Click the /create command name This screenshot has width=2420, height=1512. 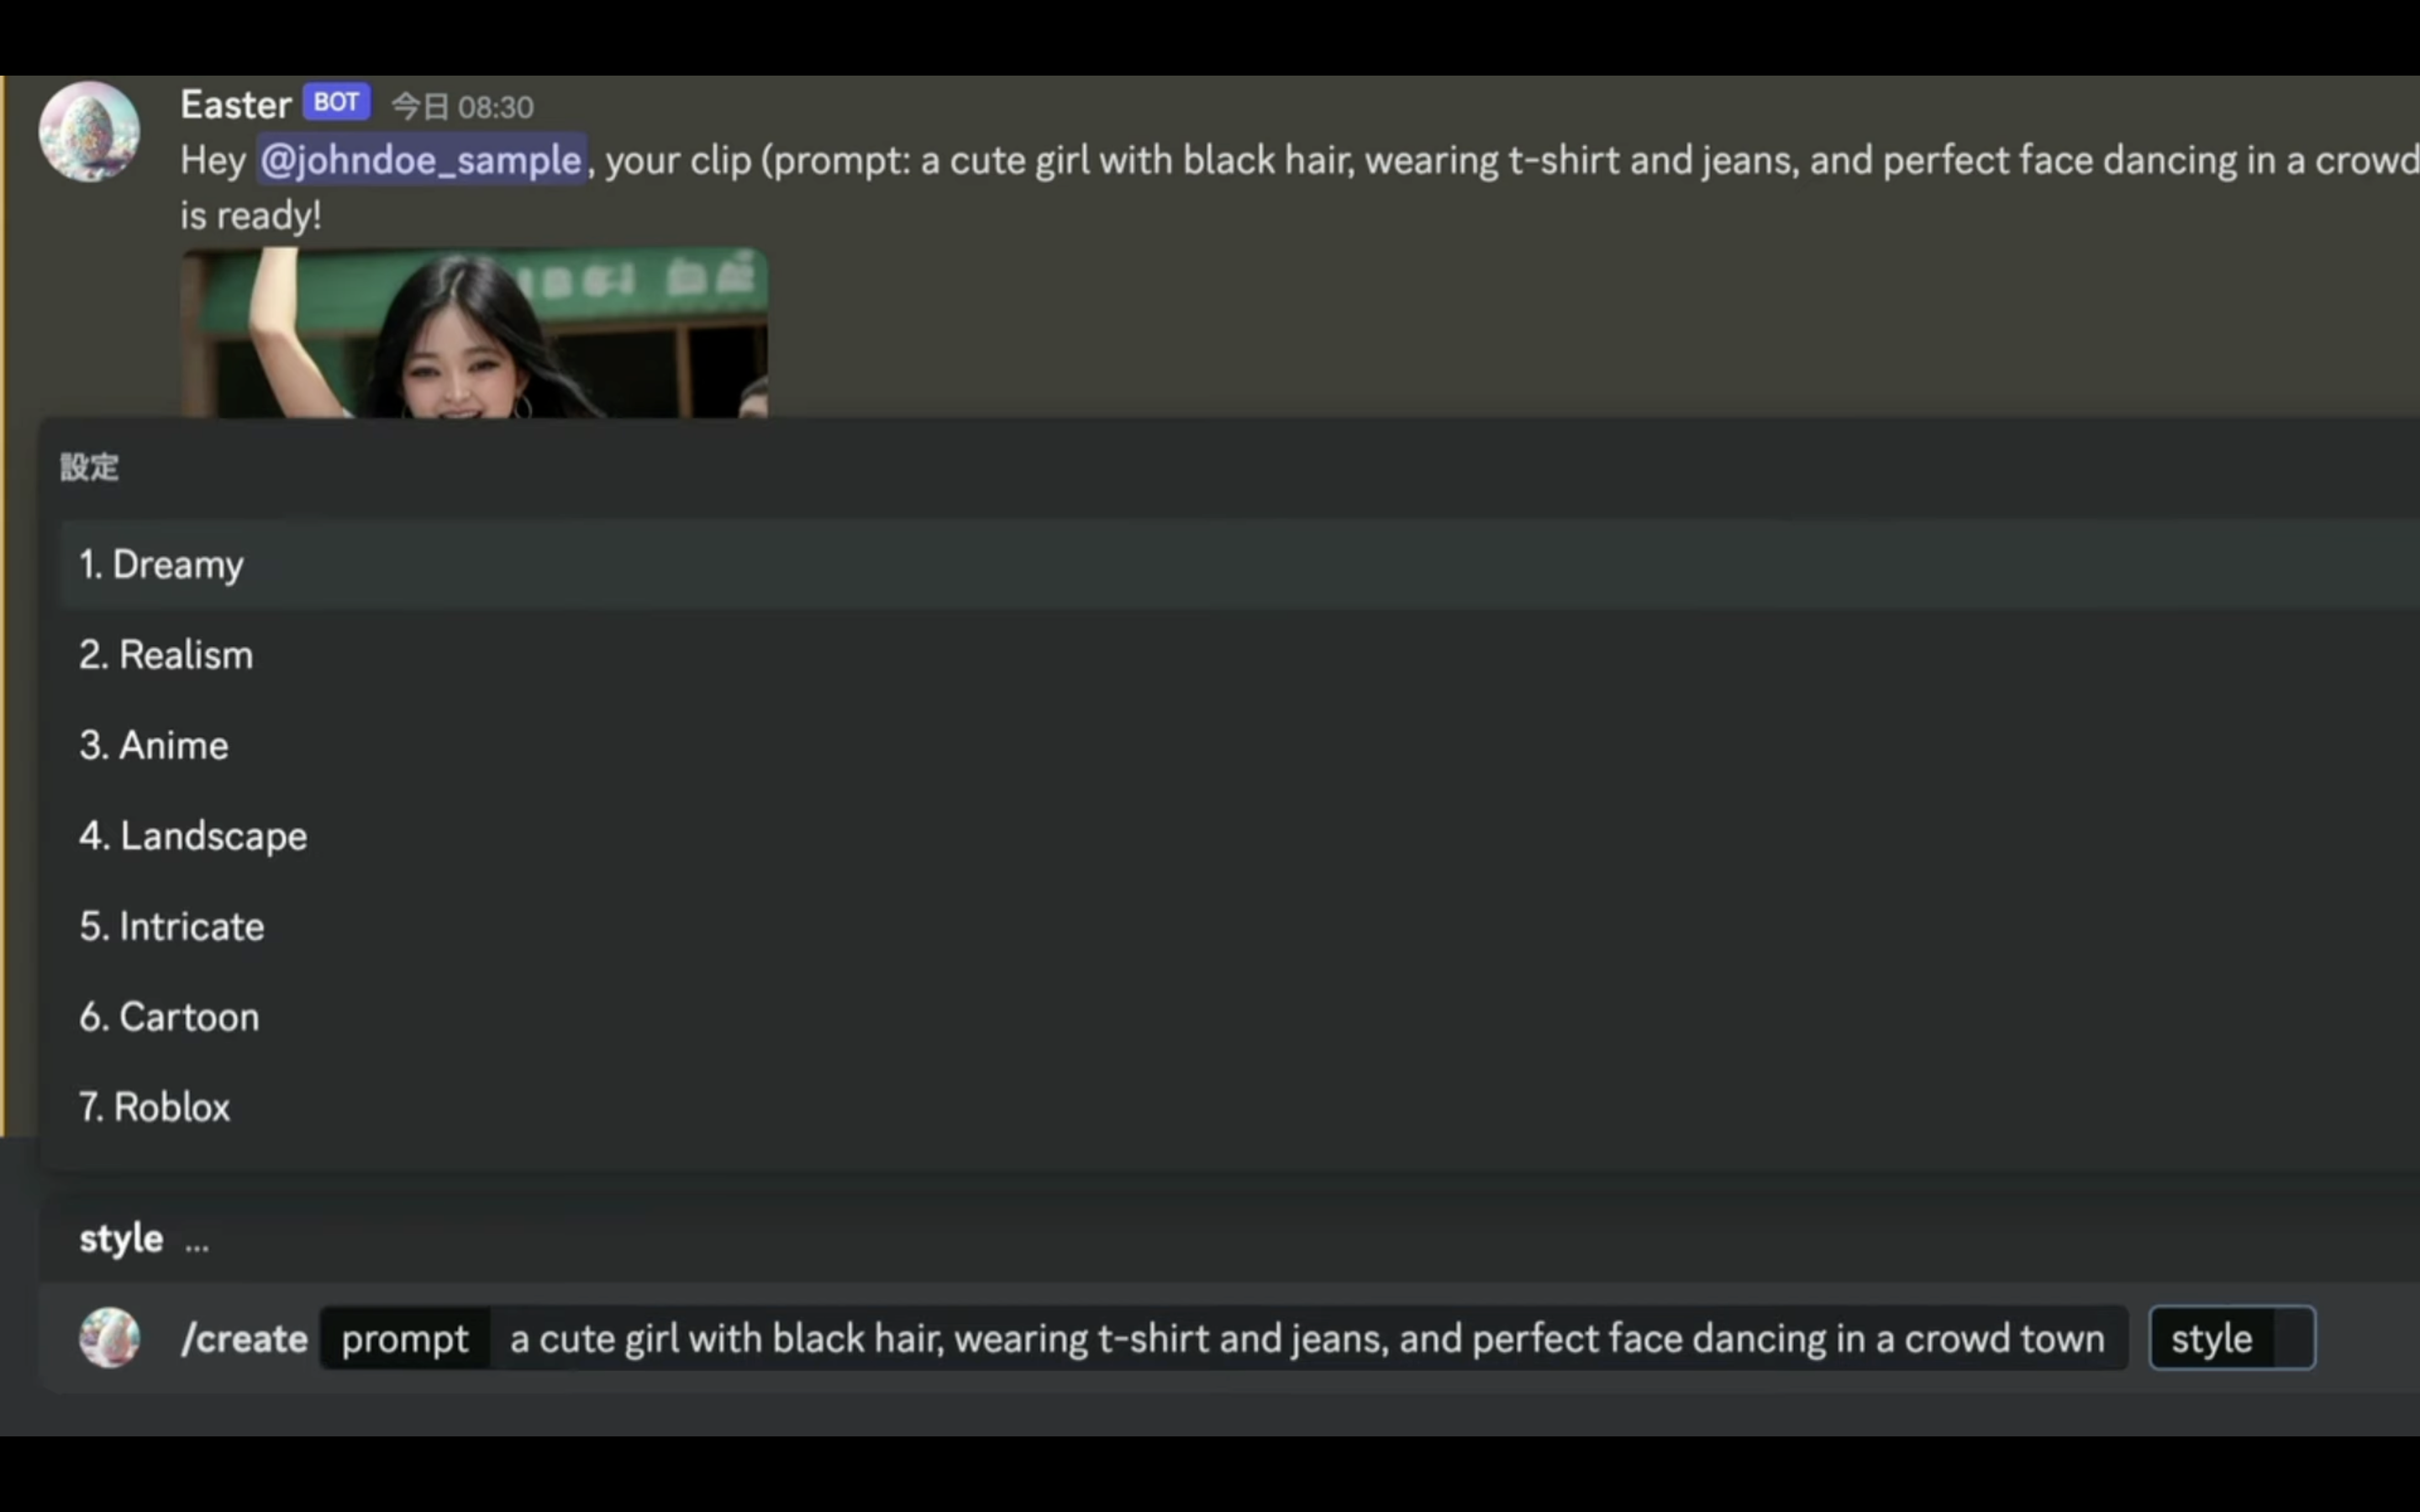pos(244,1338)
